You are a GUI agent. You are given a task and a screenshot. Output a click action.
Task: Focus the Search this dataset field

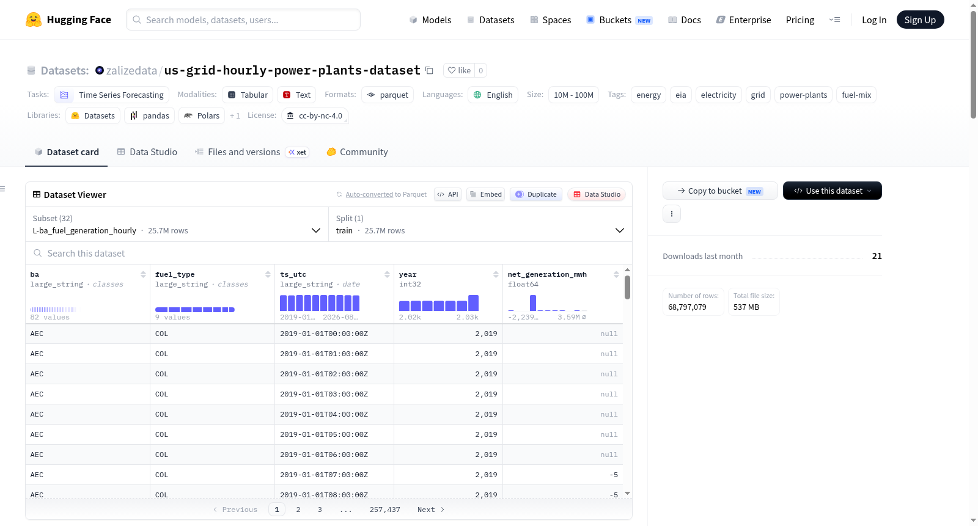point(329,253)
